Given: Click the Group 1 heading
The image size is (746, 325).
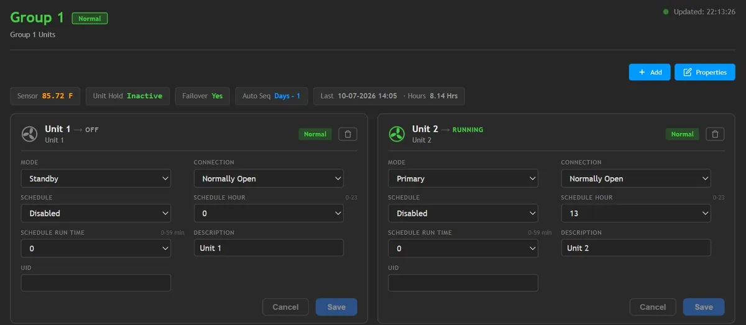Looking at the screenshot, I should coord(37,18).
